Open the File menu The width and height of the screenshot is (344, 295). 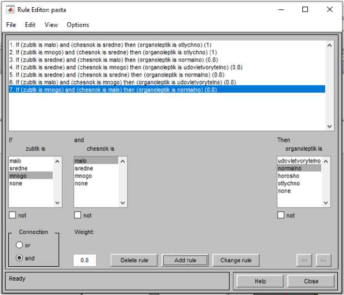click(11, 25)
